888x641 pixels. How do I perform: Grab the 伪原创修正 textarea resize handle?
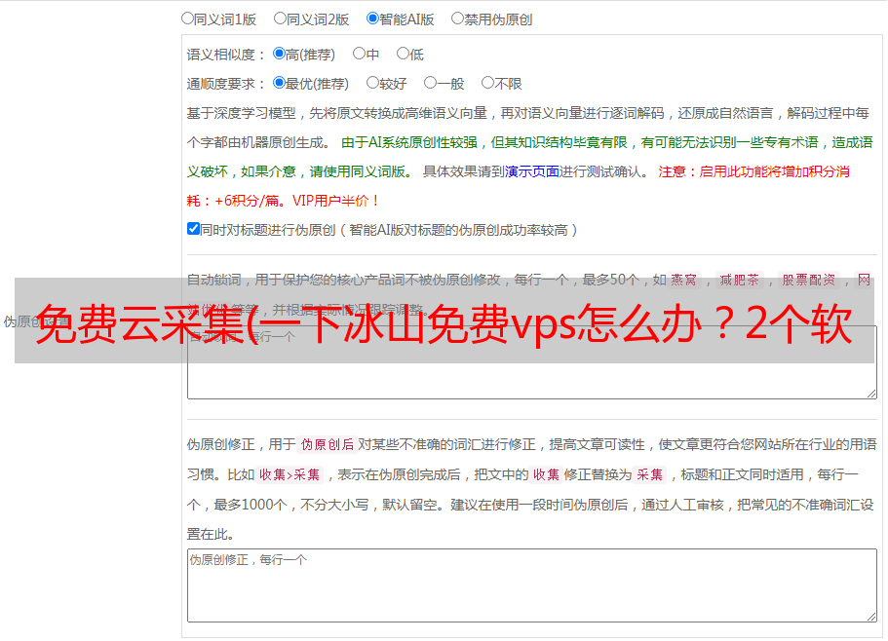pos(871,617)
